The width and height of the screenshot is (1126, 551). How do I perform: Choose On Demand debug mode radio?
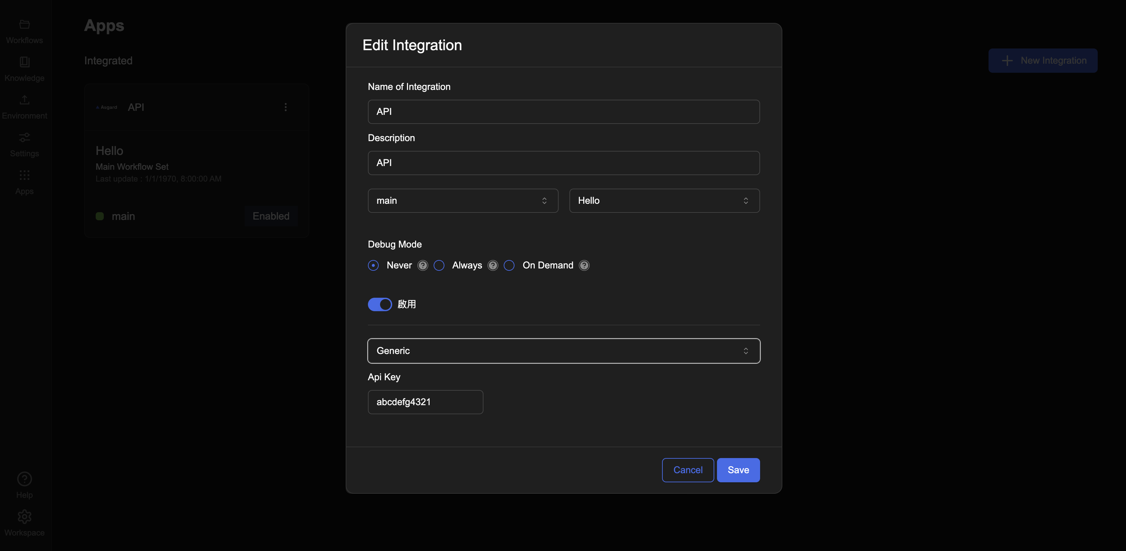(509, 265)
